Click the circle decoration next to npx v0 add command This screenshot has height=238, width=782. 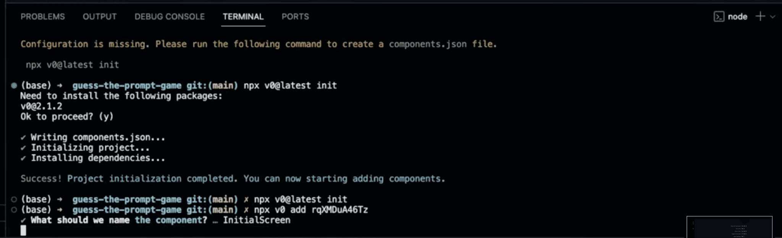click(14, 209)
